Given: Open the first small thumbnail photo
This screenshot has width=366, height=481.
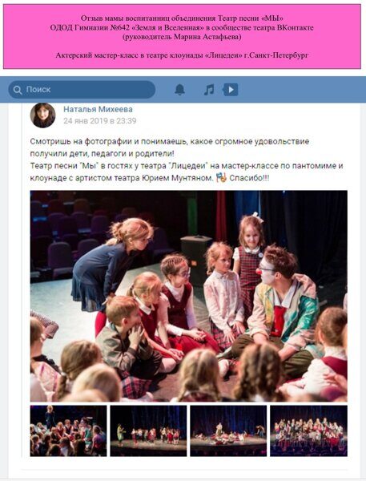Looking at the screenshot, I should click(x=68, y=430).
